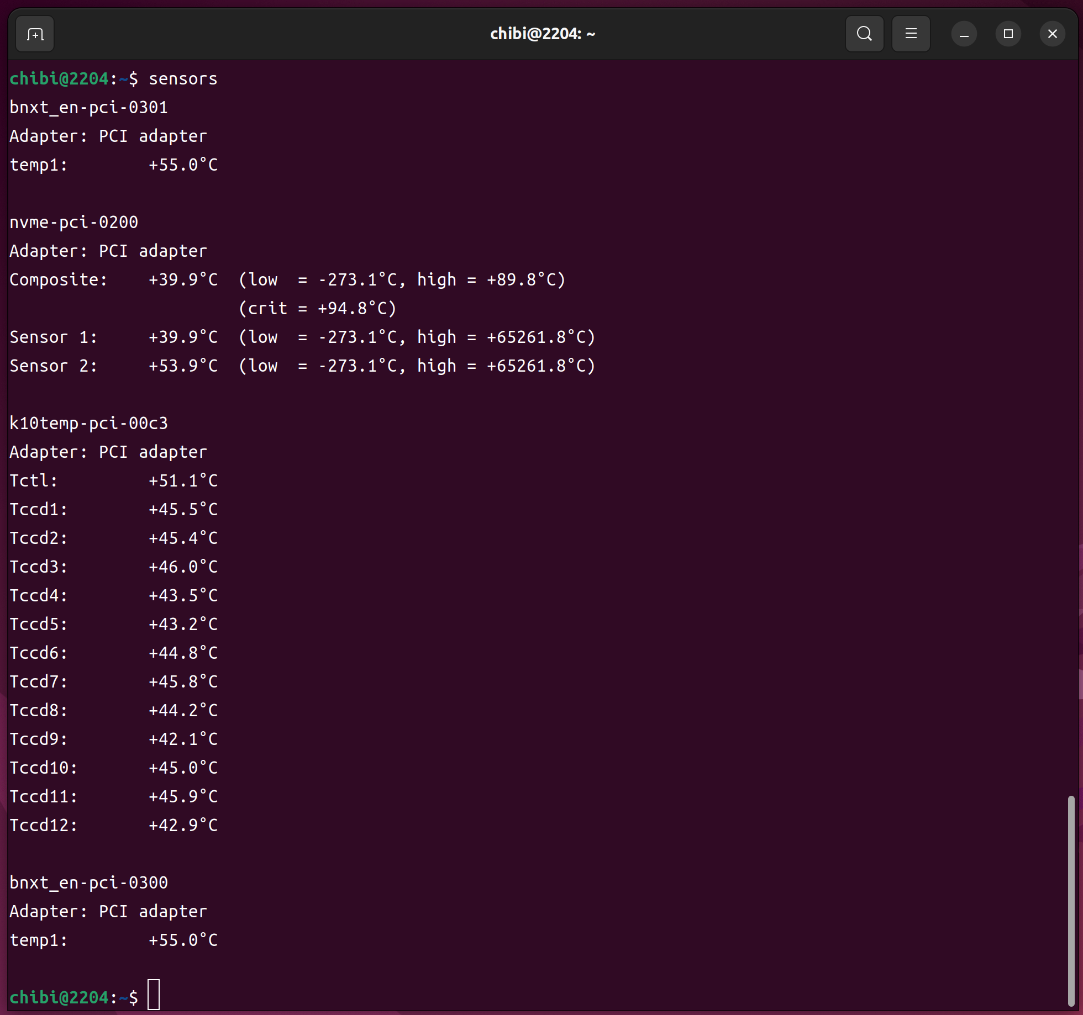Click the crit = +94.8°C text
Image resolution: width=1083 pixels, height=1015 pixels.
point(318,309)
